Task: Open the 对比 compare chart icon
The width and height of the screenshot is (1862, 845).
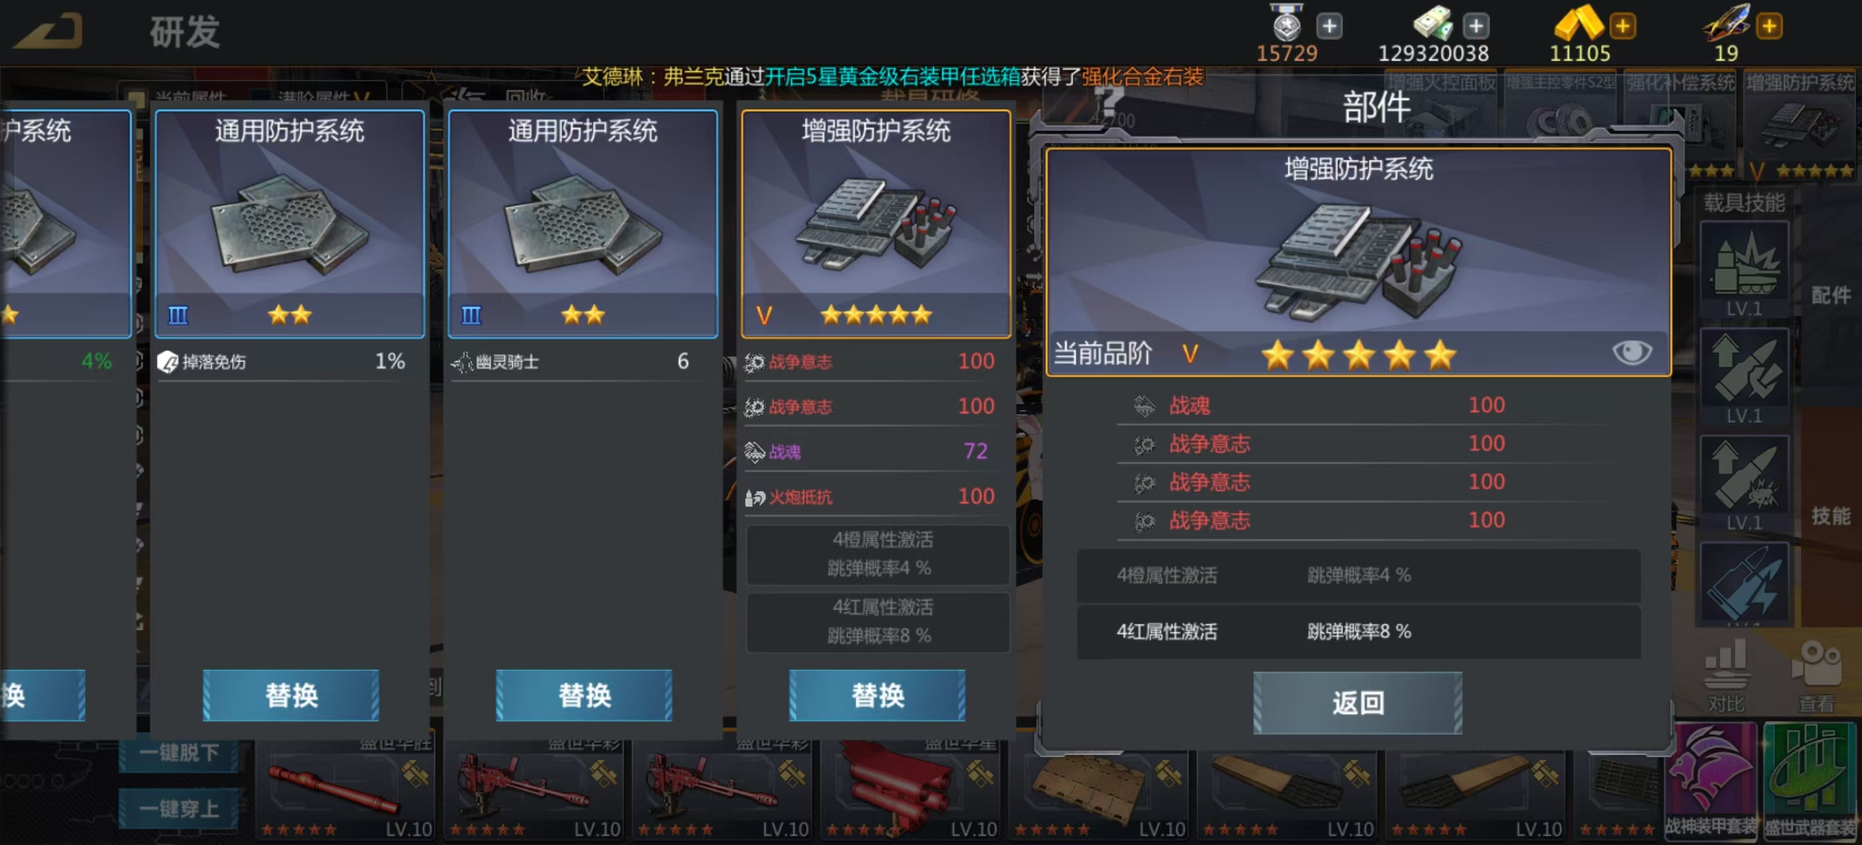Action: pyautogui.click(x=1726, y=677)
